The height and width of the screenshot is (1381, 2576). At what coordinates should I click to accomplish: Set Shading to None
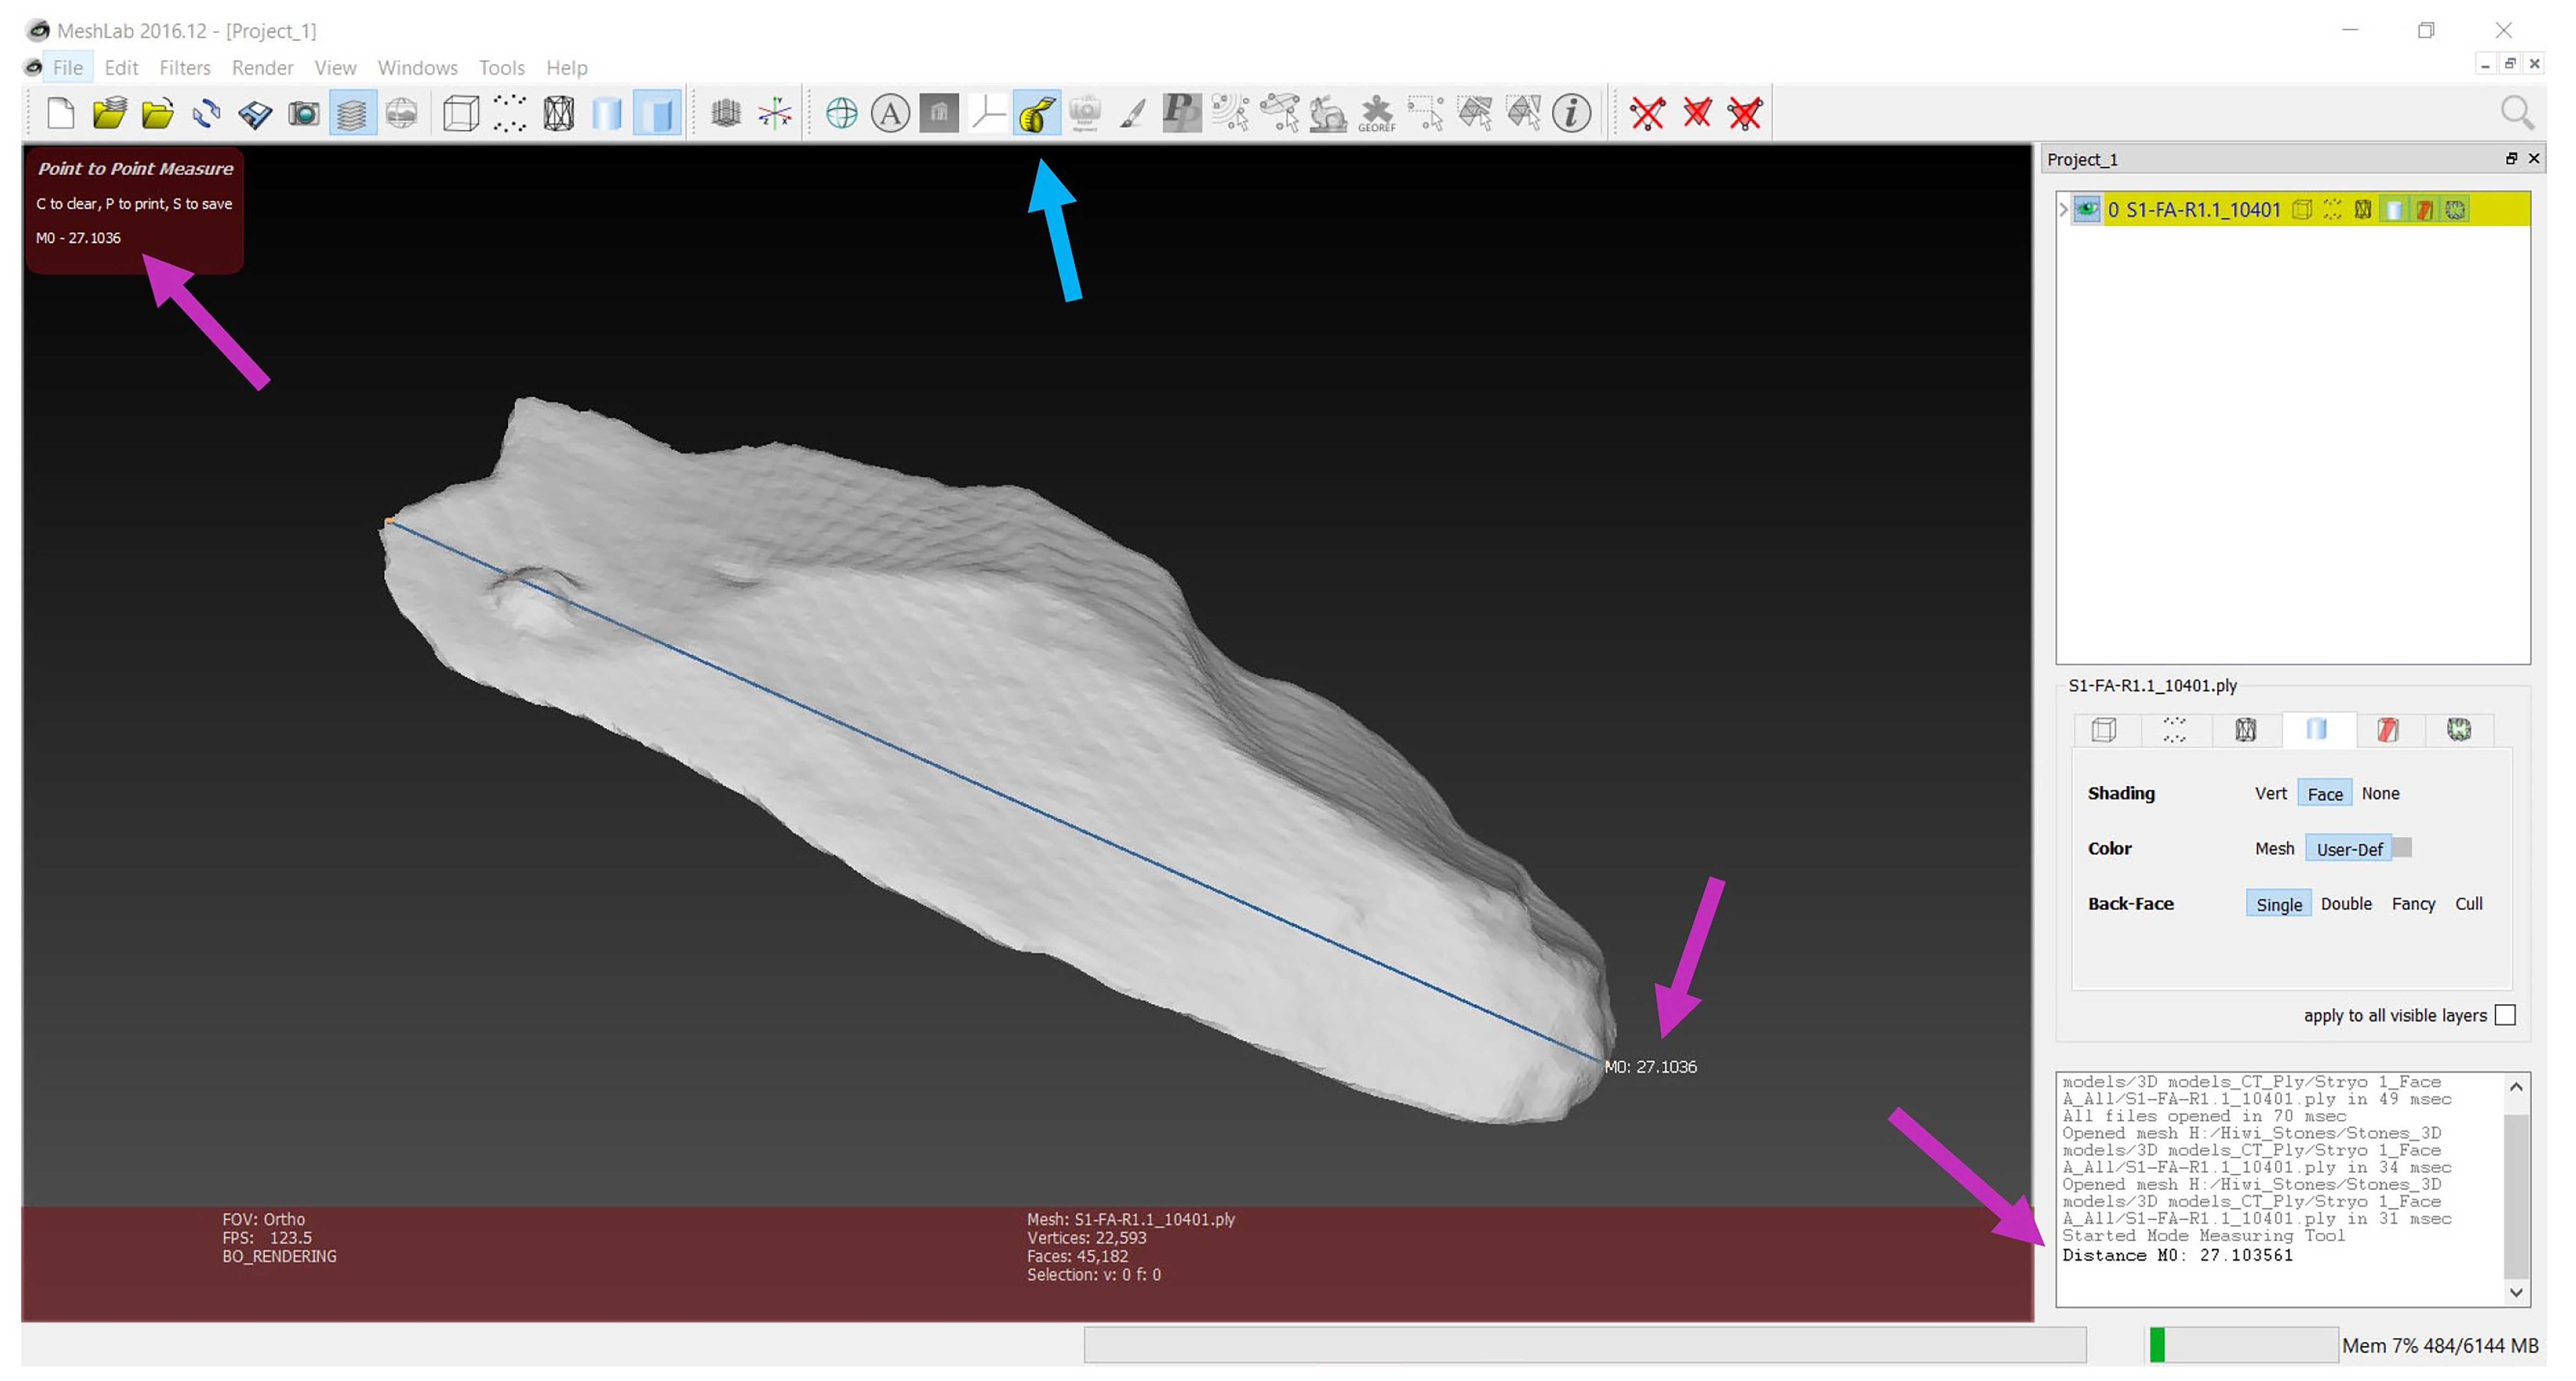[2380, 793]
